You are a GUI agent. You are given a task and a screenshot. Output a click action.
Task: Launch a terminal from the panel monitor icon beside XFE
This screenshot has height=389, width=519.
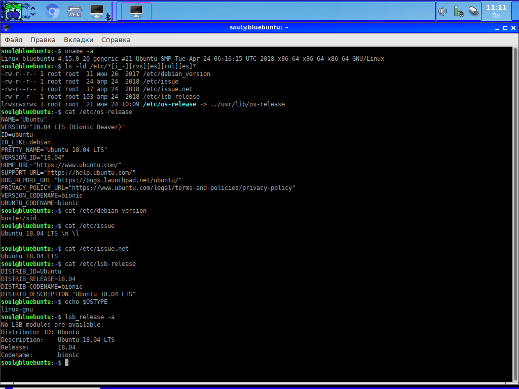coord(97,11)
